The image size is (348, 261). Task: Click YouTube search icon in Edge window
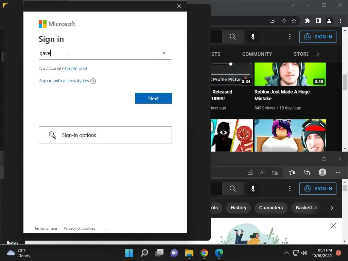(x=232, y=189)
